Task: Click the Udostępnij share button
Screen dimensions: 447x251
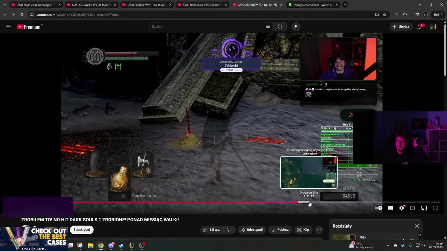Action: tap(251, 230)
